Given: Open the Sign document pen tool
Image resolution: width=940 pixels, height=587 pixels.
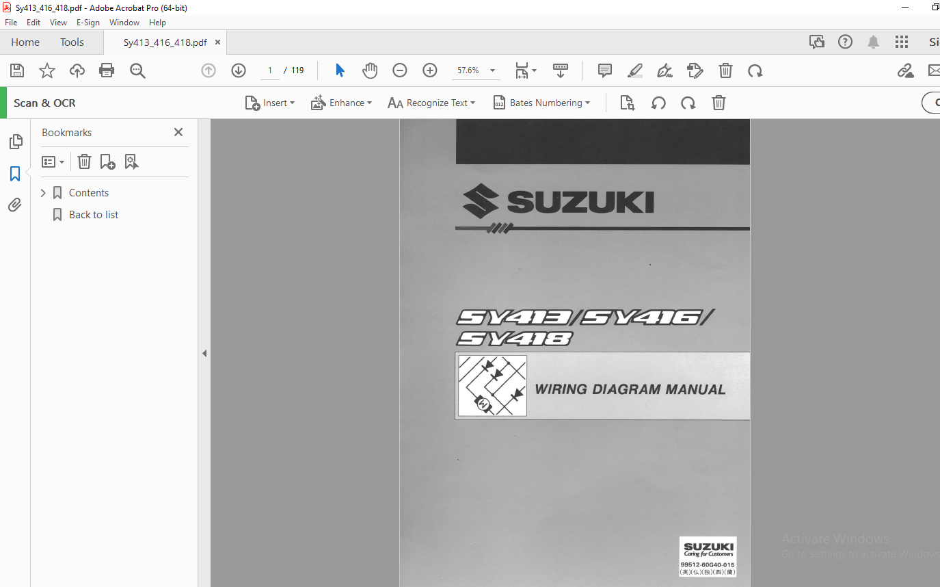Looking at the screenshot, I should coord(664,70).
